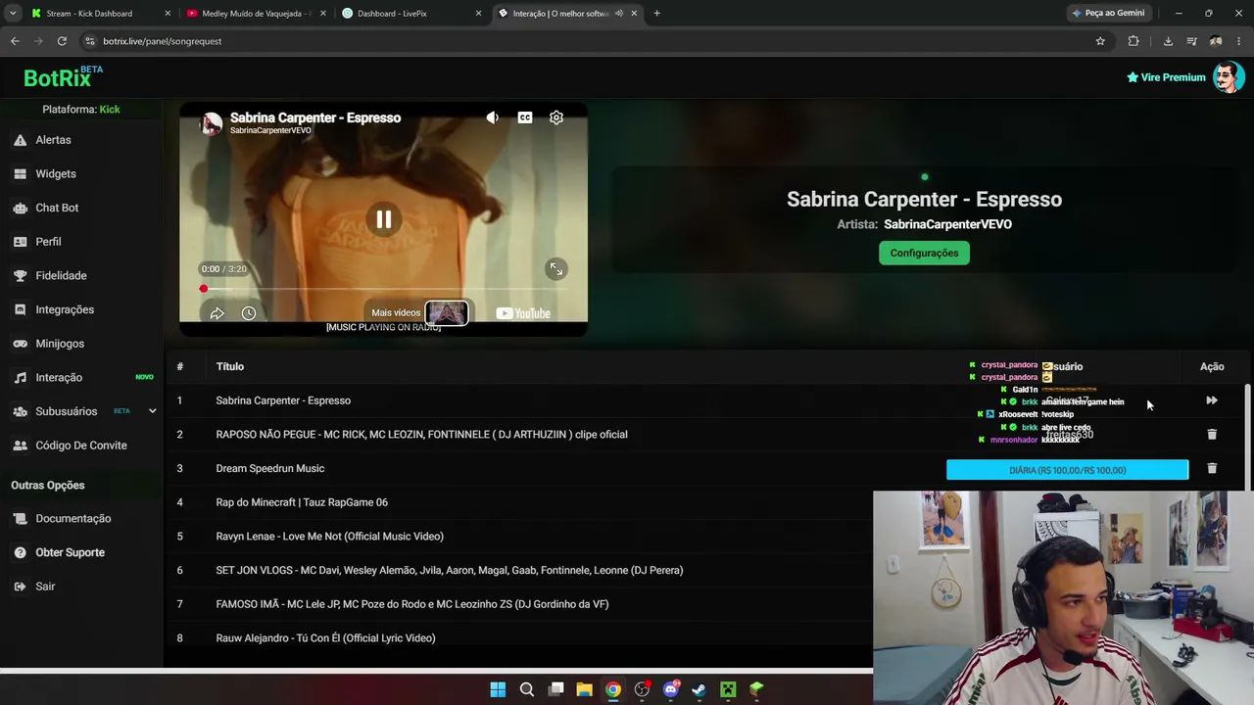Add video to Watch Later clock icon
The height and width of the screenshot is (705, 1254).
pyautogui.click(x=249, y=313)
